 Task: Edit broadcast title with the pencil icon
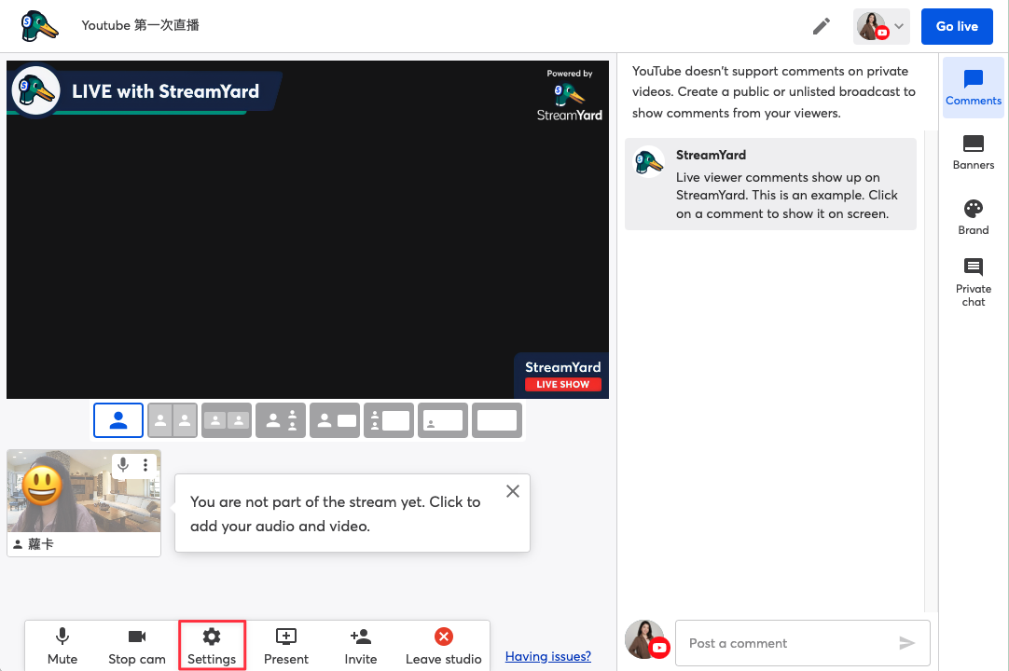822,26
